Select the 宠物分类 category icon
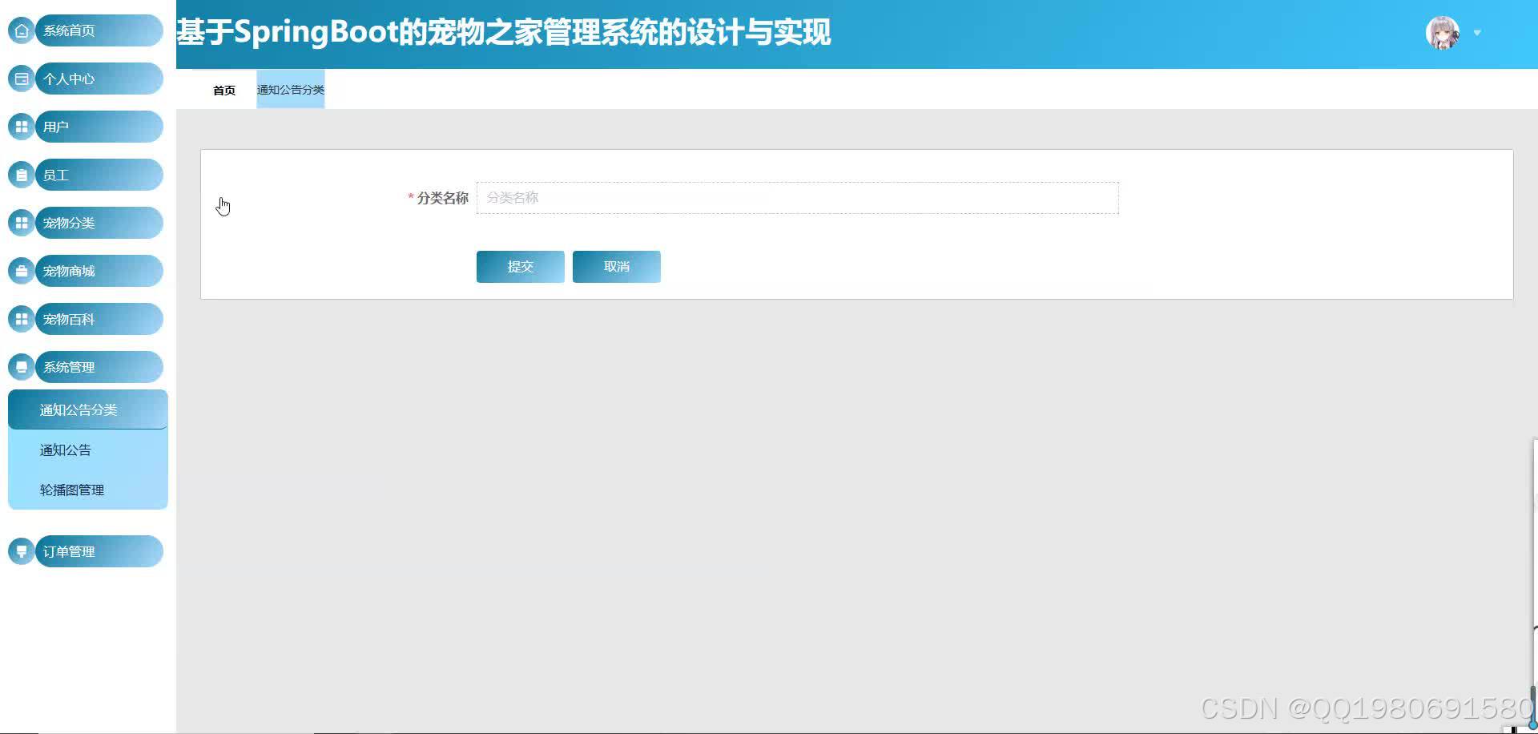The image size is (1538, 734). pyautogui.click(x=21, y=223)
